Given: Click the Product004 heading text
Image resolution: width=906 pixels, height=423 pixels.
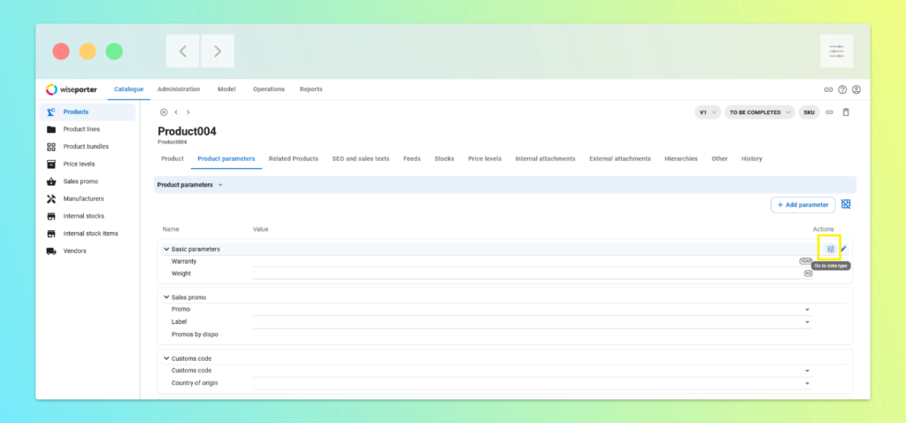Looking at the screenshot, I should [x=188, y=131].
